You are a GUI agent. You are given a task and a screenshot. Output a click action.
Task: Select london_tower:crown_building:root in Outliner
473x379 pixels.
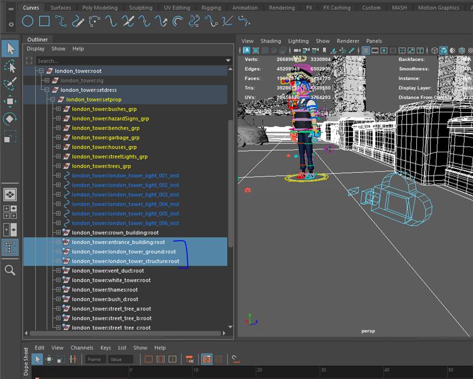click(115, 233)
